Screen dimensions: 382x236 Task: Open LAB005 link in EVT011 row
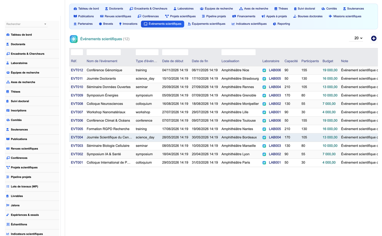click(275, 78)
